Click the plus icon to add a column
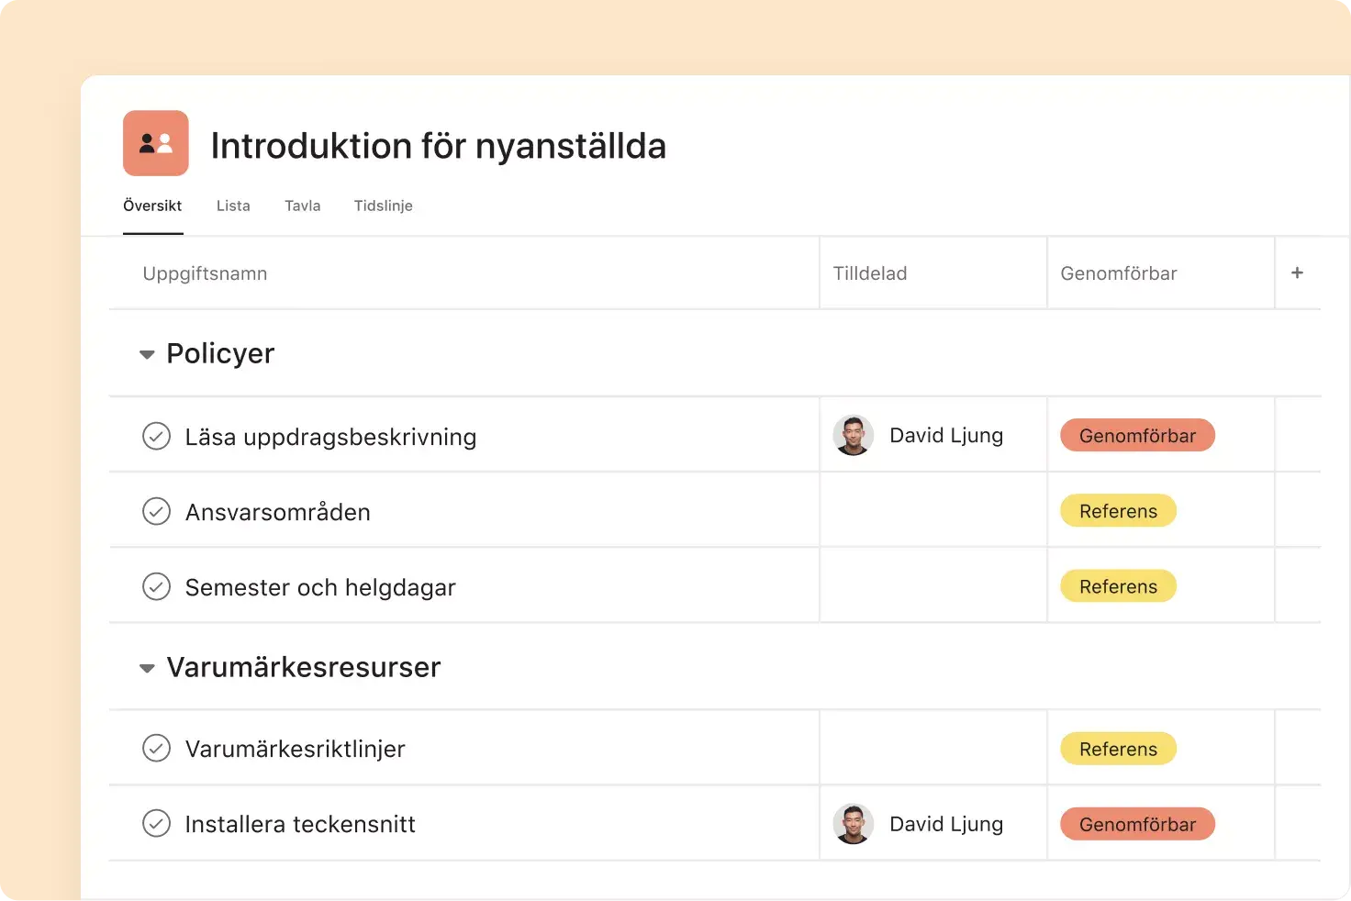Image resolution: width=1351 pixels, height=901 pixels. click(1298, 273)
